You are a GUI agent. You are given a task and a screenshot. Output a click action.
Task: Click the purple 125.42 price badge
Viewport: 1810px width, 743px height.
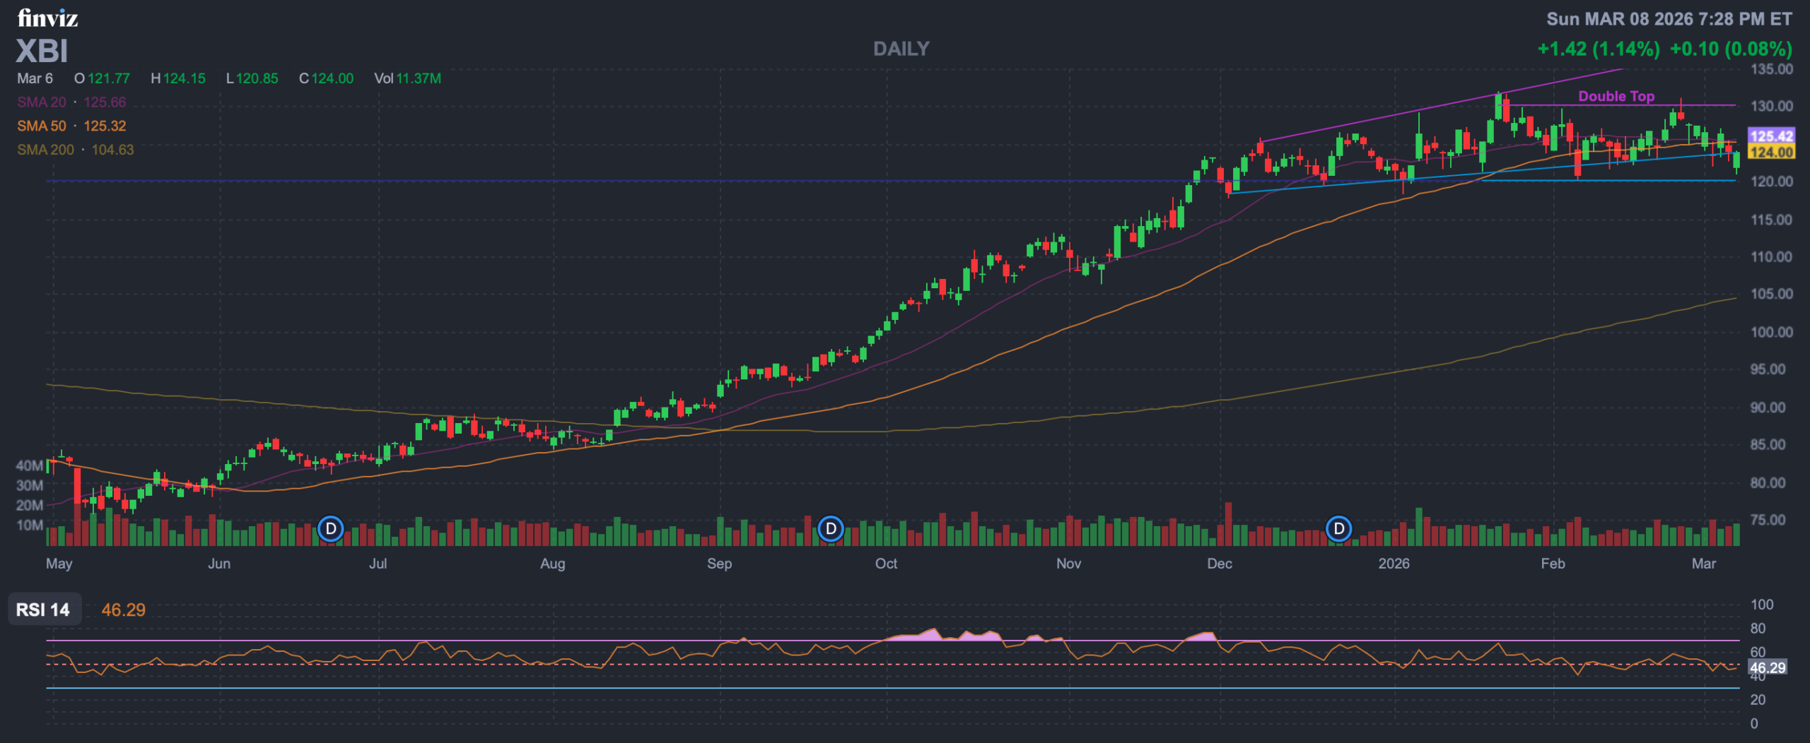tap(1771, 136)
